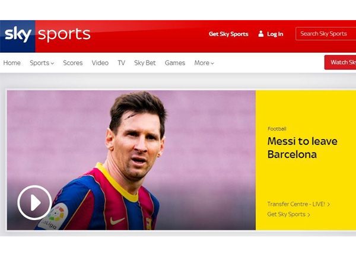Expand the More dropdown menu
The width and height of the screenshot is (356, 267).
204,63
